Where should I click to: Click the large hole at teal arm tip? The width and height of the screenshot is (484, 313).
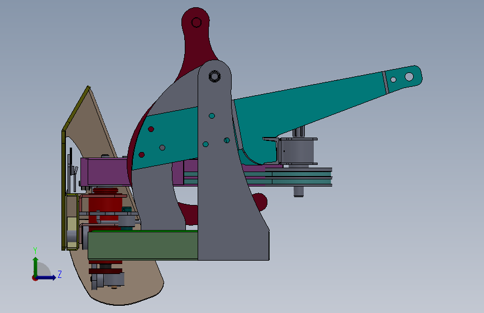(409, 76)
